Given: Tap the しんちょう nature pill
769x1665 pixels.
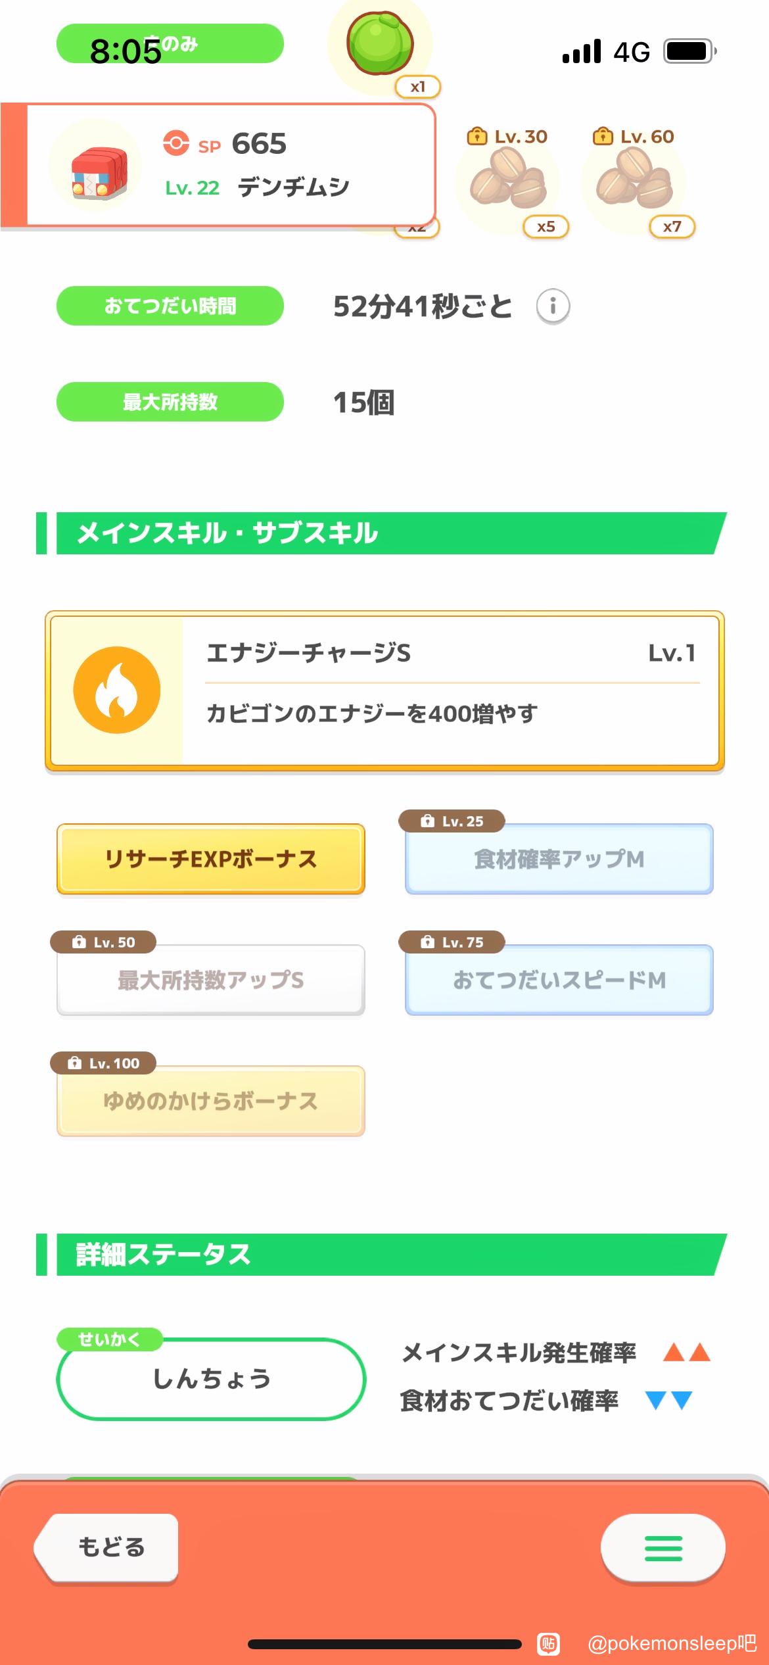Looking at the screenshot, I should tap(211, 1378).
